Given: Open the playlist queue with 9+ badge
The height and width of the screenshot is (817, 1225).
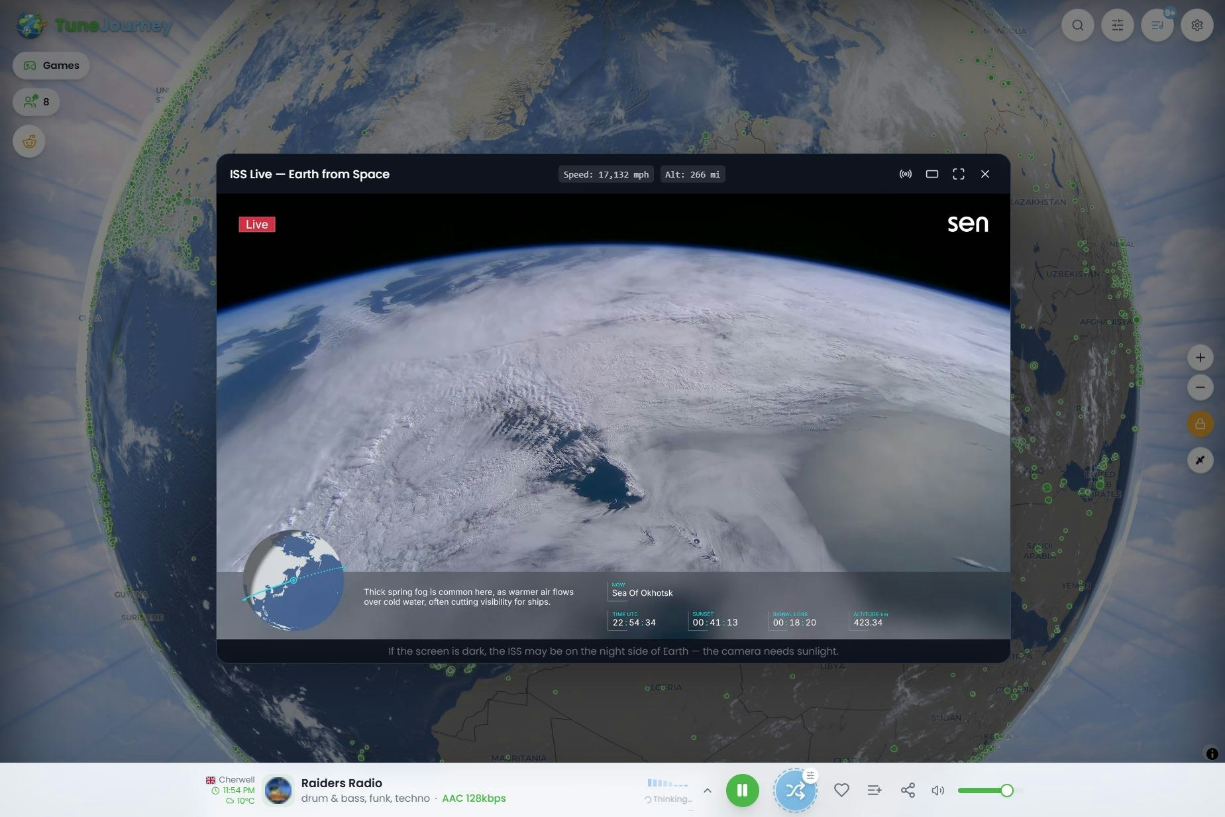Looking at the screenshot, I should 1157,25.
